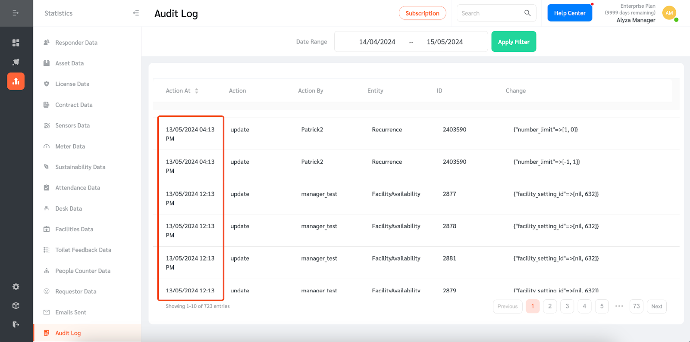690x342 pixels.
Task: Click the Subscription button
Action: (422, 13)
